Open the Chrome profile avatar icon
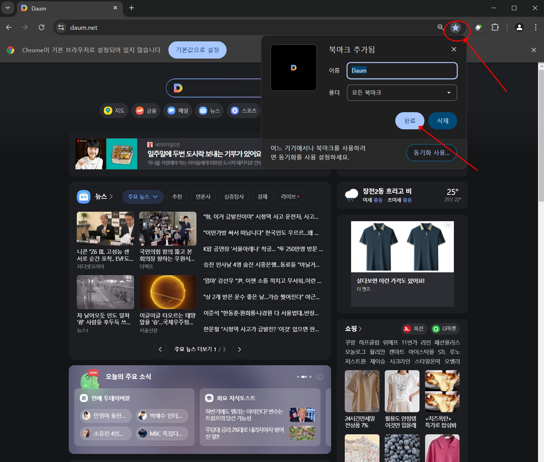This screenshot has width=544, height=462. click(519, 27)
